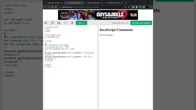Click </body> line in the background window
The height and width of the screenshot is (110, 196).
[x=9, y=72]
